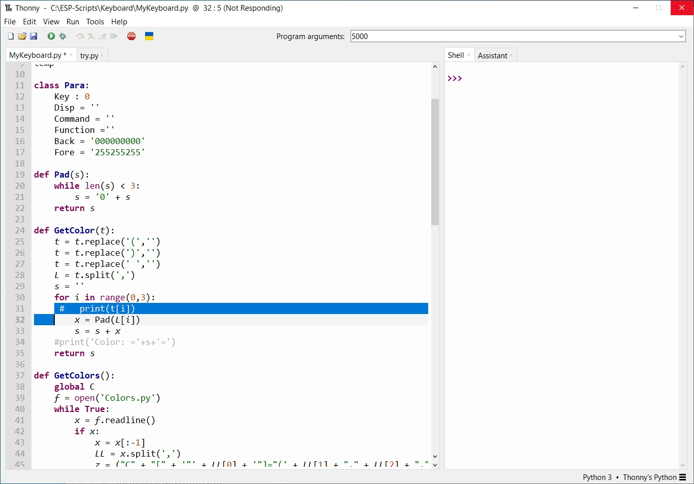Open the Run menu
694x484 pixels.
pos(73,22)
